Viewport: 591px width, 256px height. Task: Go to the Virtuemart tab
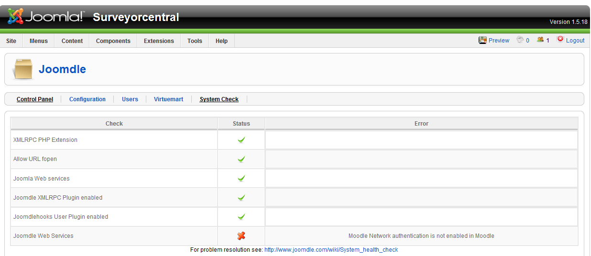[168, 99]
